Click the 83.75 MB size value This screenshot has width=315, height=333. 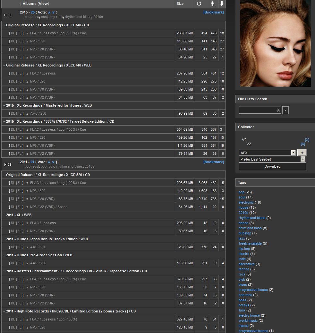[186, 199]
